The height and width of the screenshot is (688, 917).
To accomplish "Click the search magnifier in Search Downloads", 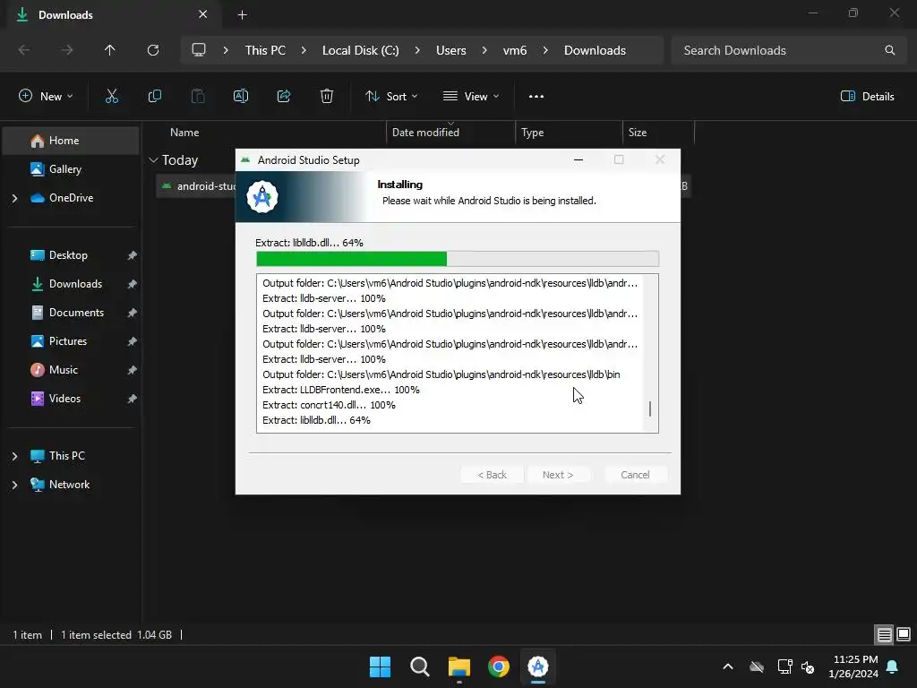I will pos(889,50).
